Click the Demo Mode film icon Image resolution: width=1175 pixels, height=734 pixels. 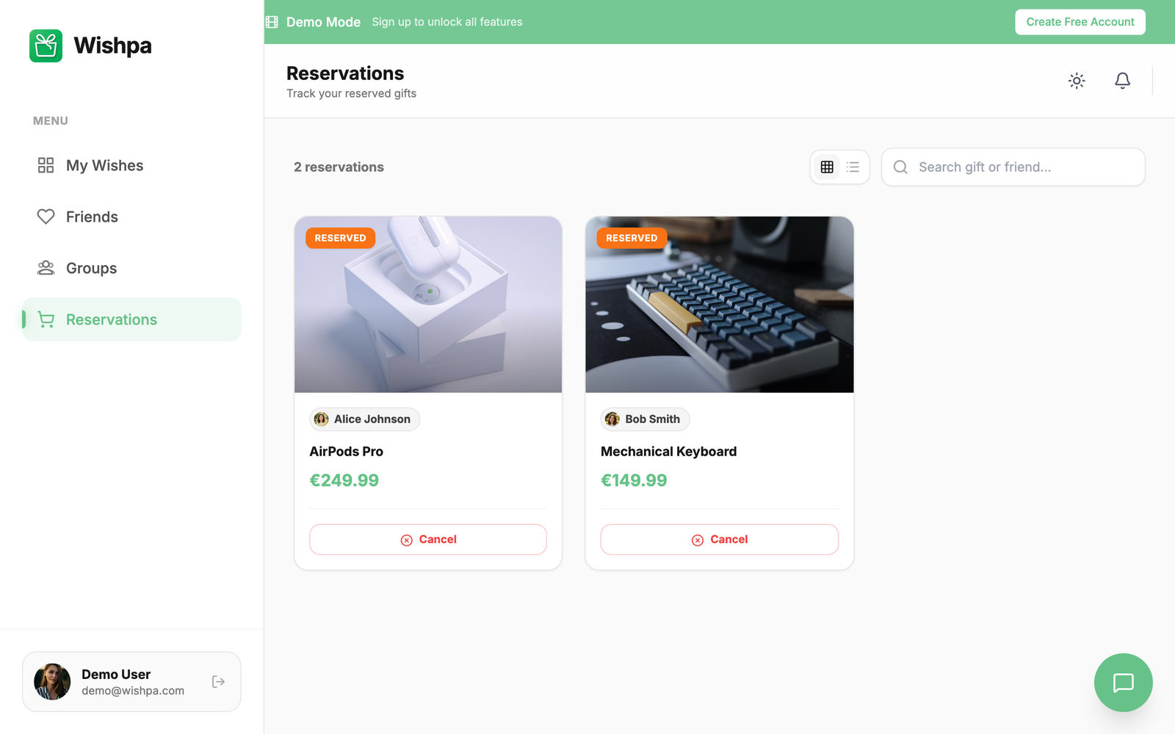(272, 22)
